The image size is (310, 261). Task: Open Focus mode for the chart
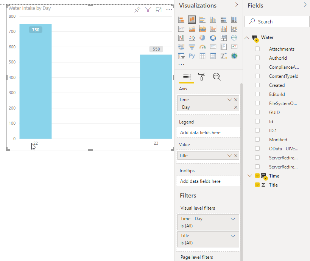[159, 9]
